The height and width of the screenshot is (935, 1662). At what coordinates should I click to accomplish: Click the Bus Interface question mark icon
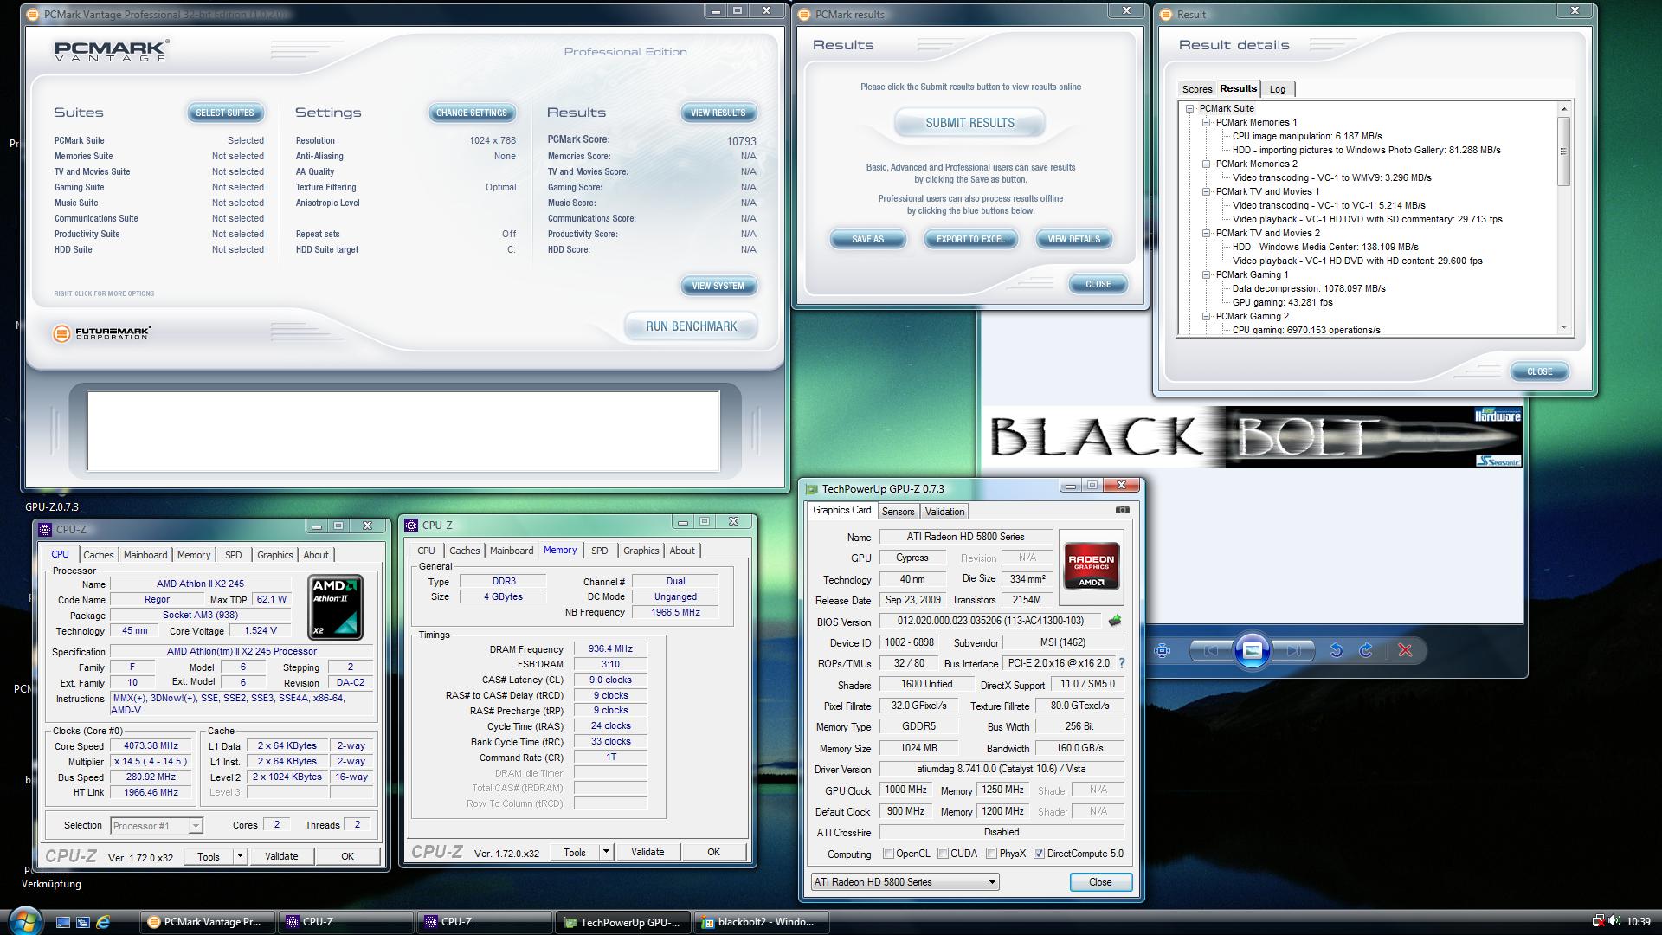(x=1122, y=663)
